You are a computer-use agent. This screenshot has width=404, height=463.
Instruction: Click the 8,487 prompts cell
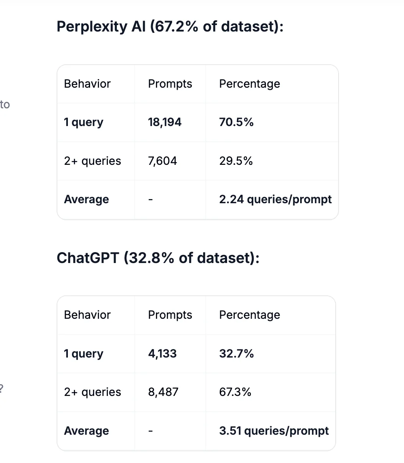[163, 392]
